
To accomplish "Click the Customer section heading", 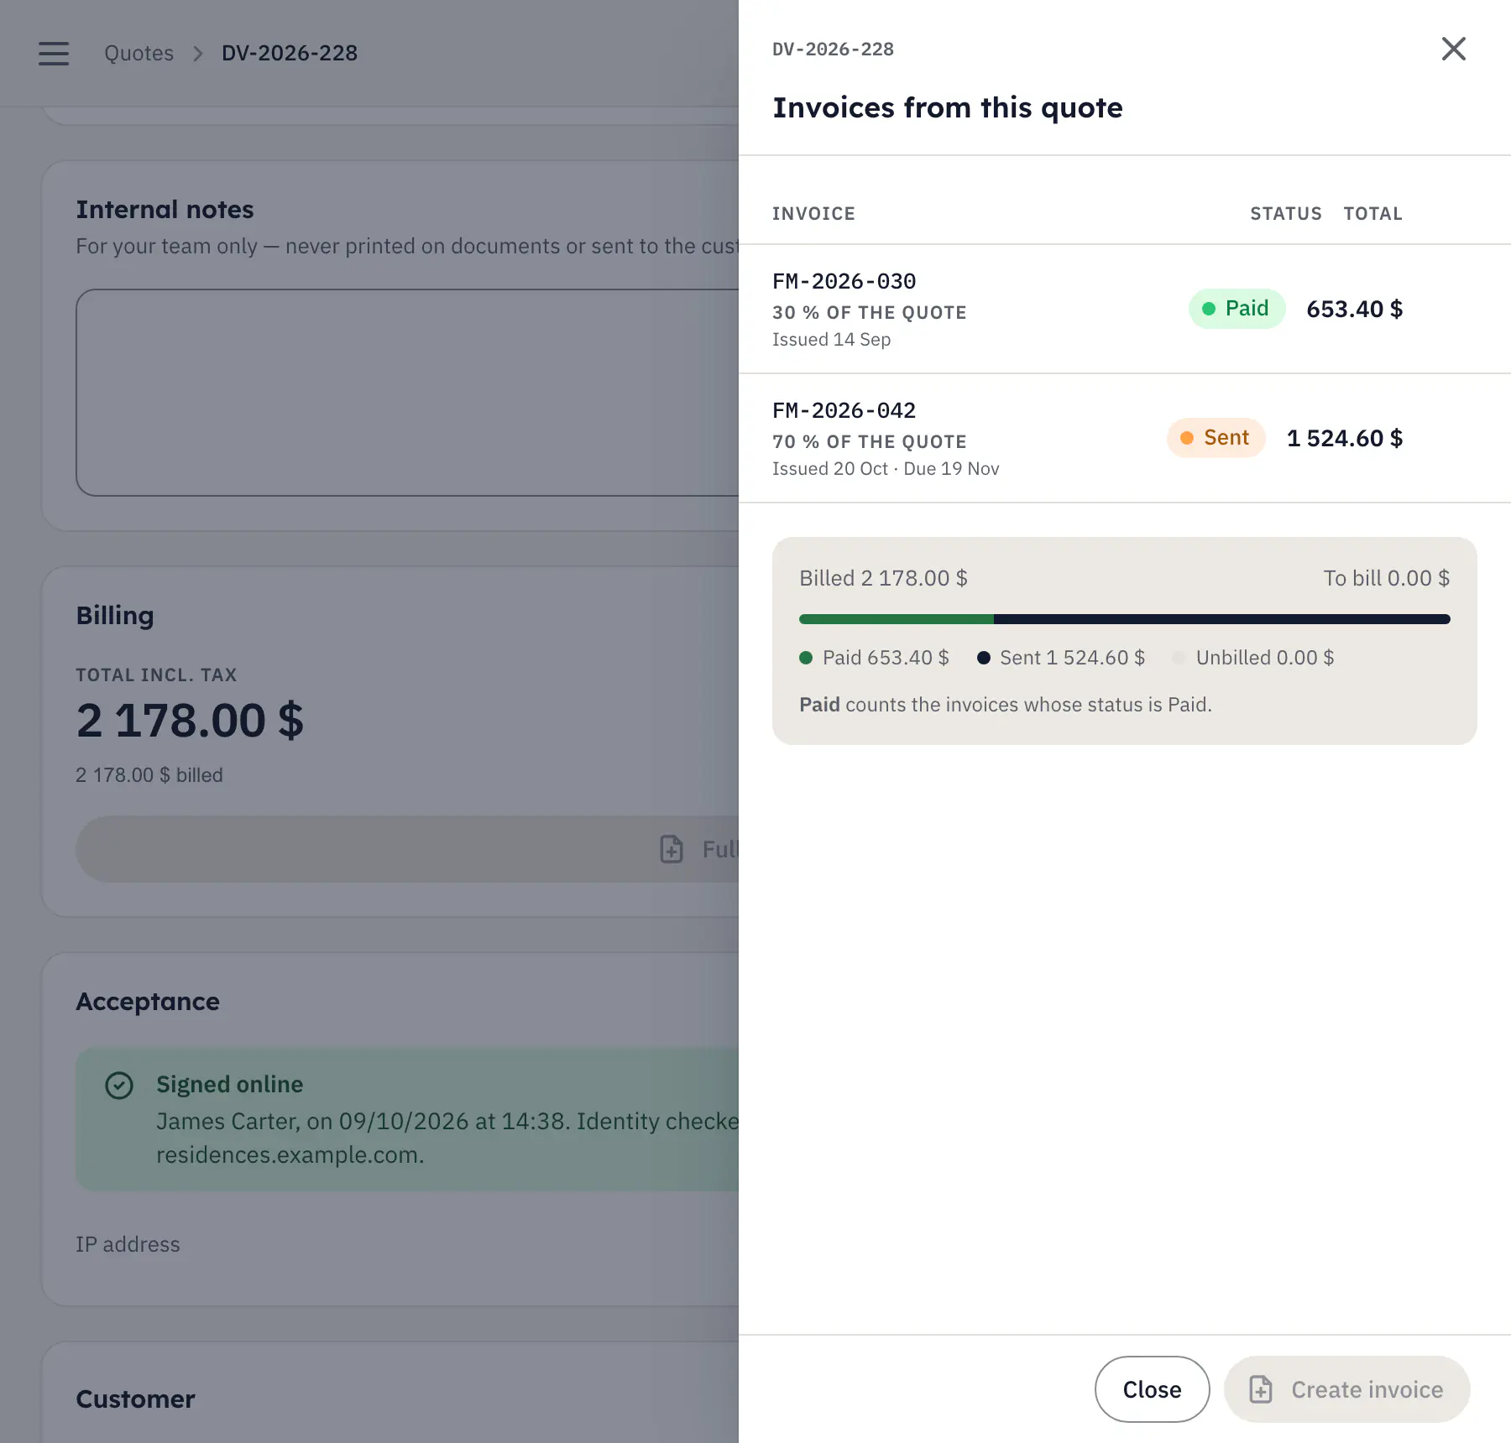I will coord(135,1399).
